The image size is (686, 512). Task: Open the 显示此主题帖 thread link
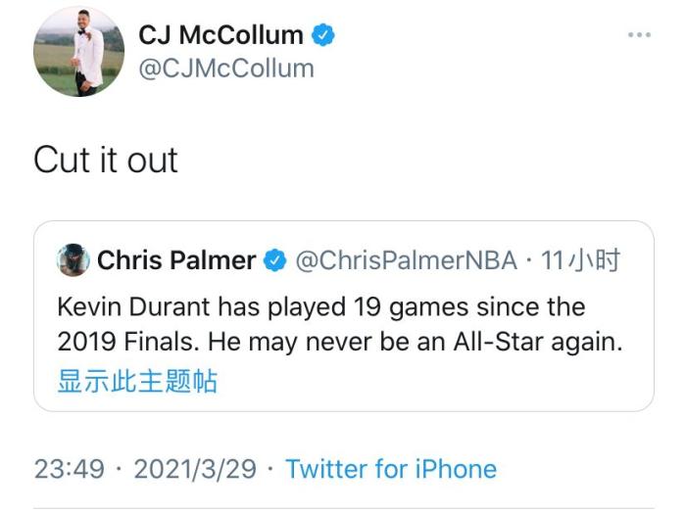(137, 380)
